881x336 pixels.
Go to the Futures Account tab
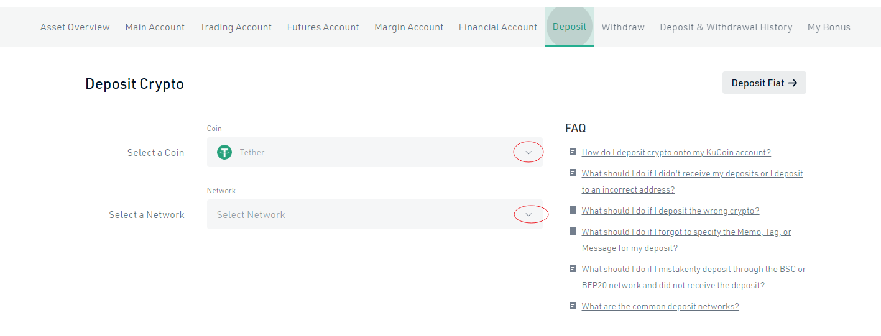point(323,27)
